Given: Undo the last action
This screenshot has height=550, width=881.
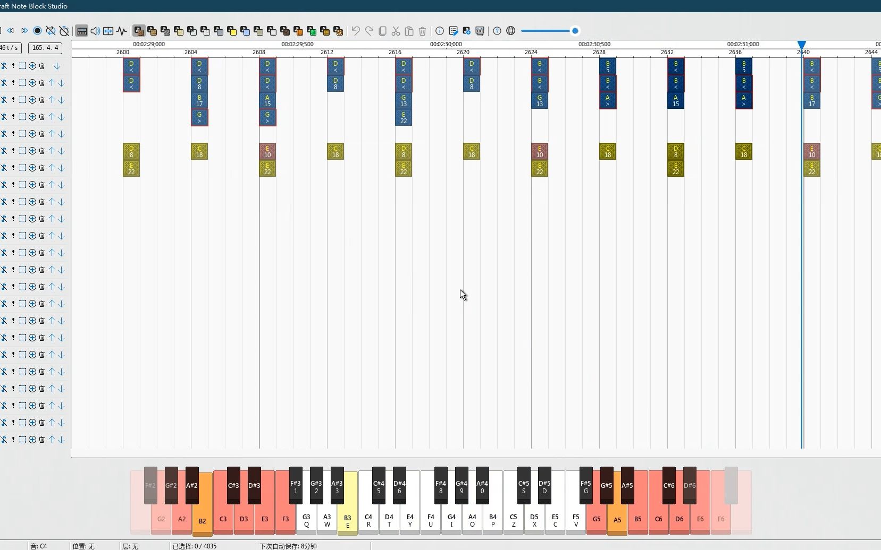Looking at the screenshot, I should point(356,31).
